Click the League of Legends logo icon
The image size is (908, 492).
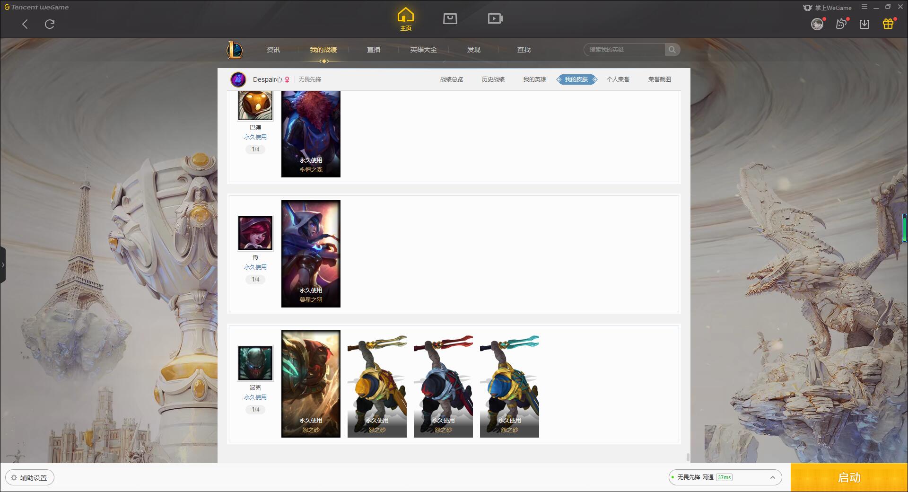pyautogui.click(x=235, y=50)
